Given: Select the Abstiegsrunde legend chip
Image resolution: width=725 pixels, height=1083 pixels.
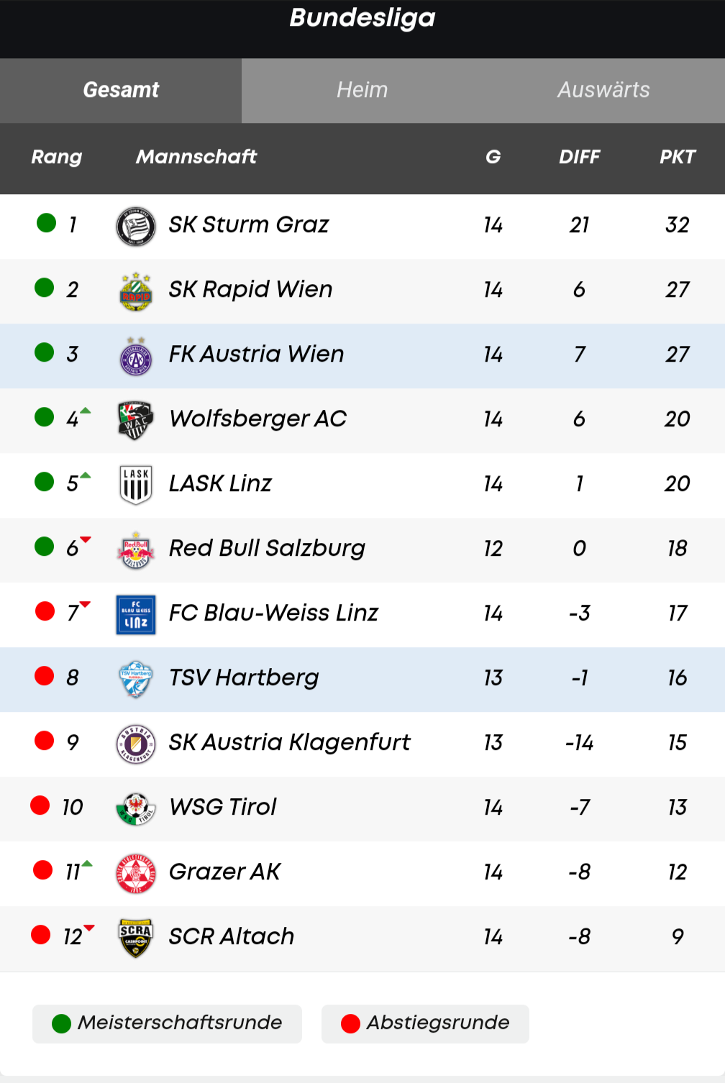Looking at the screenshot, I should click(x=425, y=1023).
